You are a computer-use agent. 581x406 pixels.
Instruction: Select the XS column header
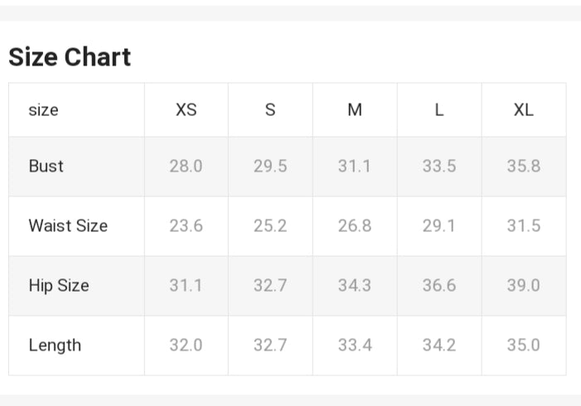pos(186,110)
